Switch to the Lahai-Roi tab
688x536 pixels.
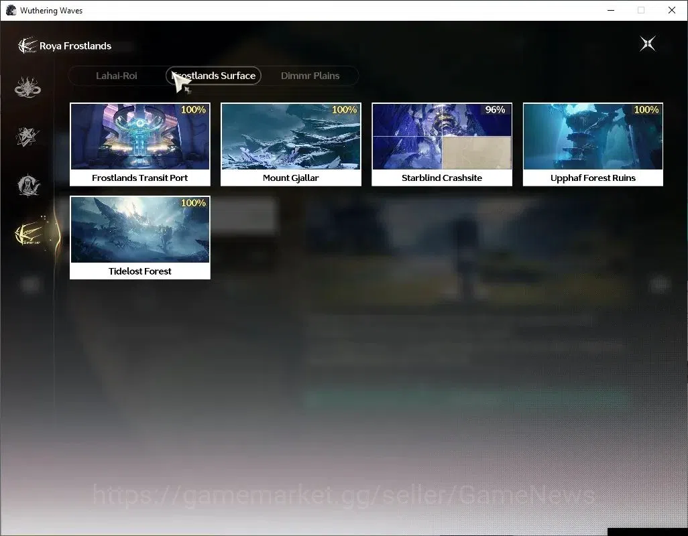[x=116, y=76]
